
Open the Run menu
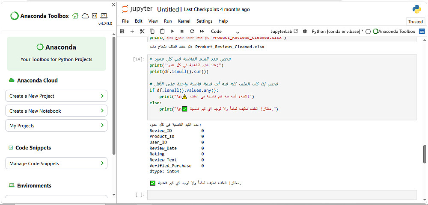click(168, 21)
